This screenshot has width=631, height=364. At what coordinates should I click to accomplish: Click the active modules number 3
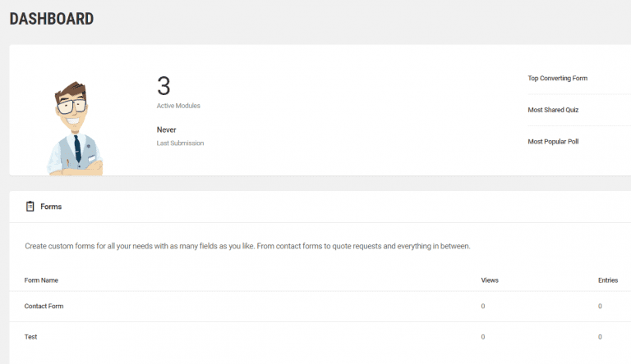[164, 86]
